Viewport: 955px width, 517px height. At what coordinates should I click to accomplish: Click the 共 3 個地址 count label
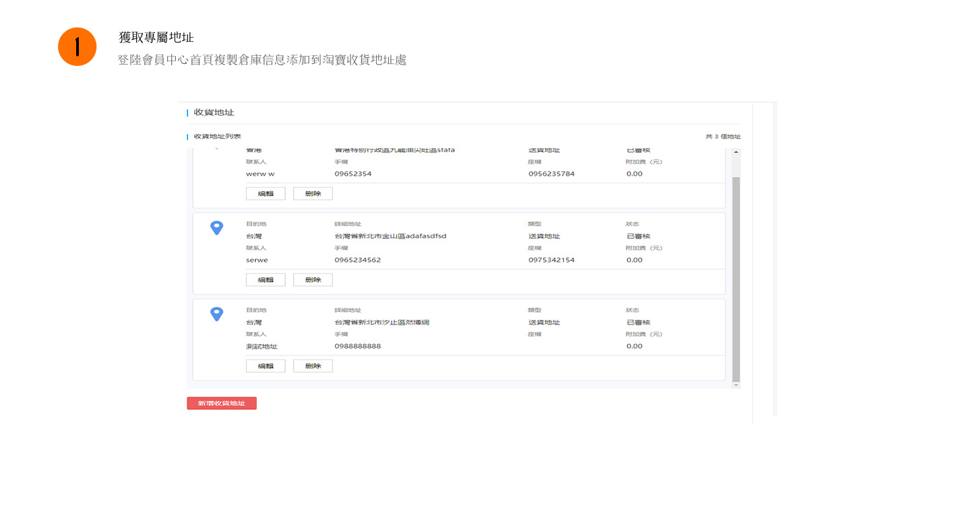click(x=722, y=137)
